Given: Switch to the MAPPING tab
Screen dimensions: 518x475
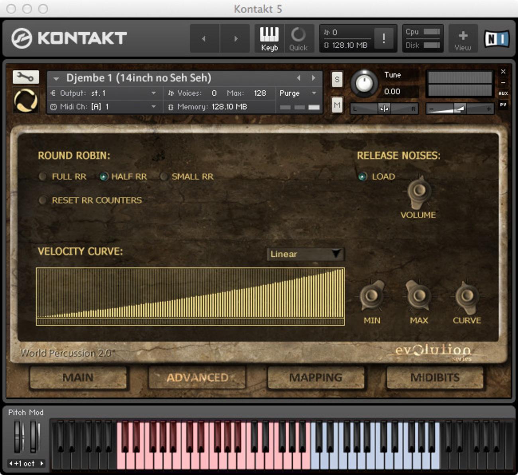Looking at the screenshot, I should 316,377.
